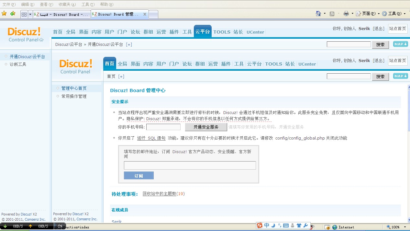Click the Sogou wrench settings icon

point(305,226)
